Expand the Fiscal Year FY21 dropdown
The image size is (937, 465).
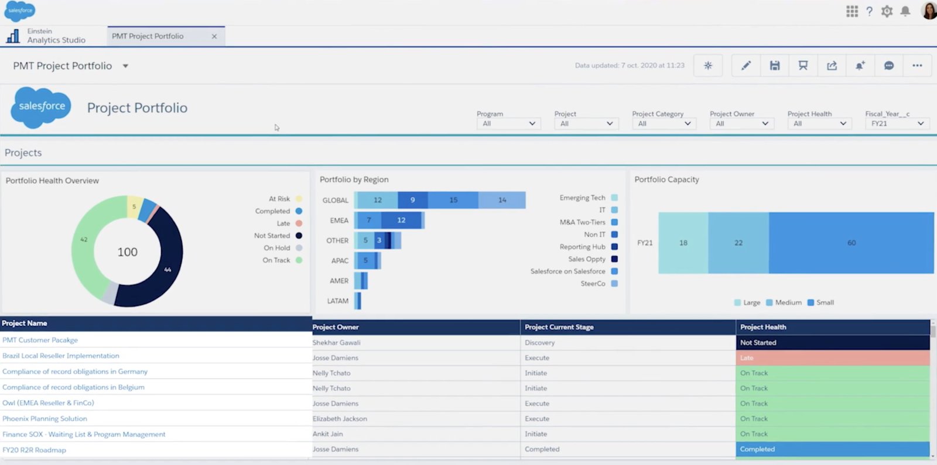click(897, 123)
